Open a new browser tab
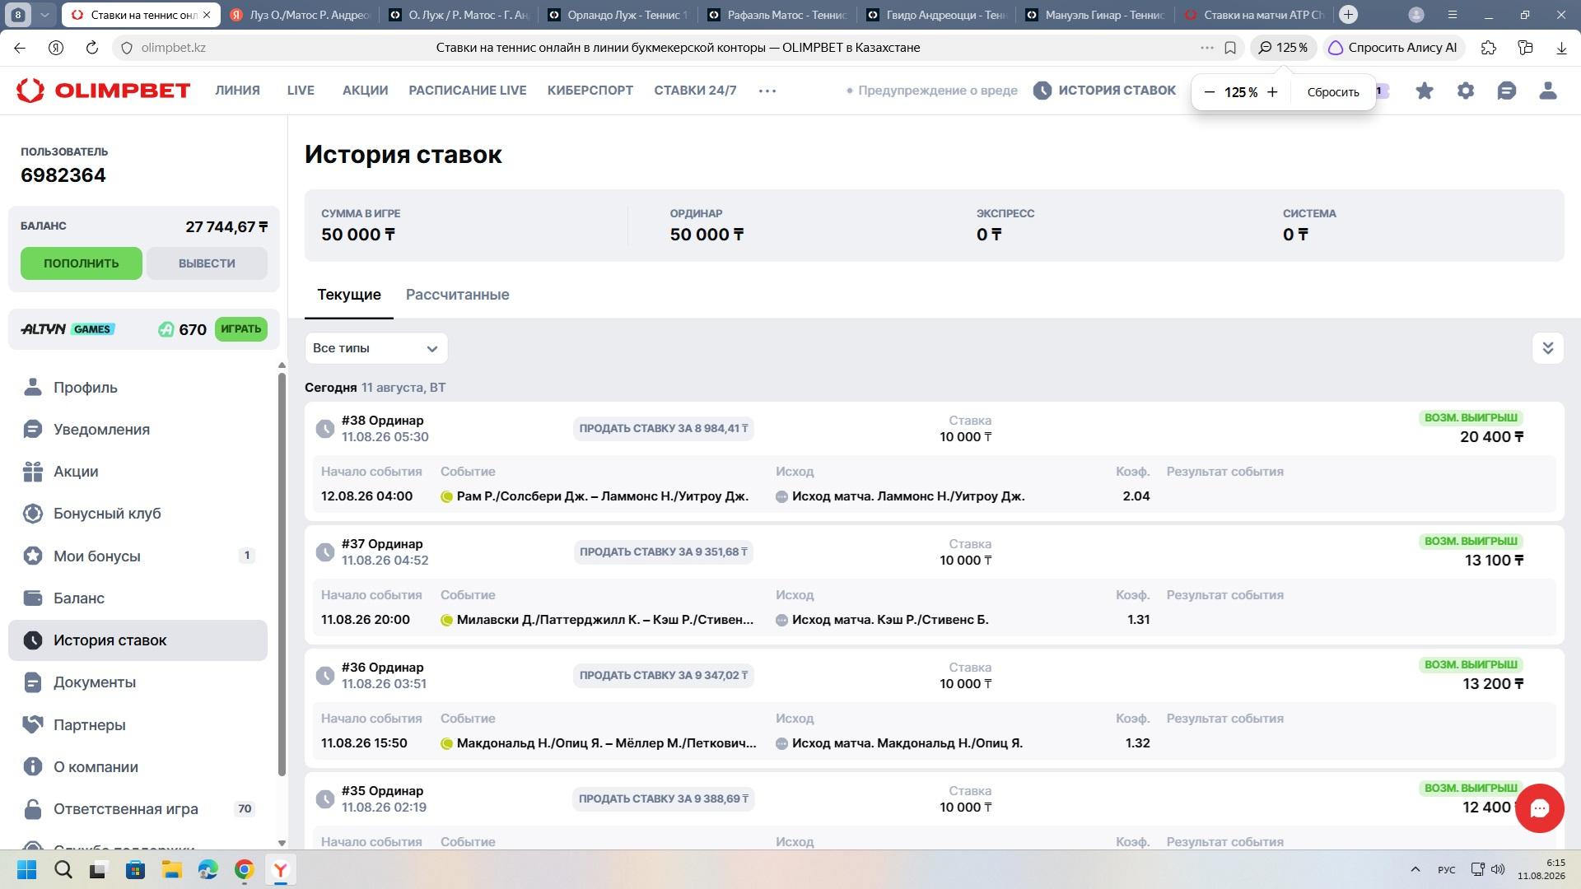Viewport: 1581px width, 889px height. point(1348,15)
